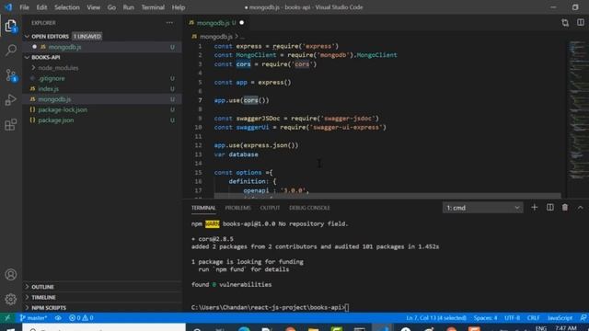Open the Help menu
Image resolution: width=589 pixels, height=331 pixels.
click(x=179, y=7)
